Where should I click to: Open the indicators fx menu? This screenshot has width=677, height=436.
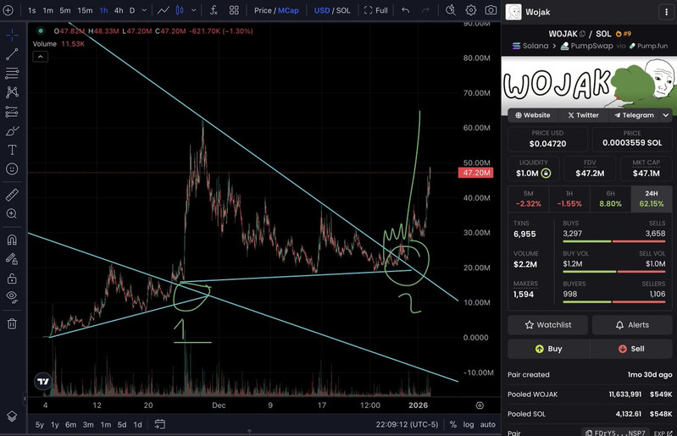(214, 10)
